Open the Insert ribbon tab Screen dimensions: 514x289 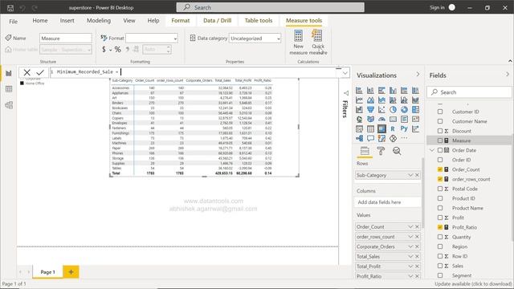coord(67,21)
